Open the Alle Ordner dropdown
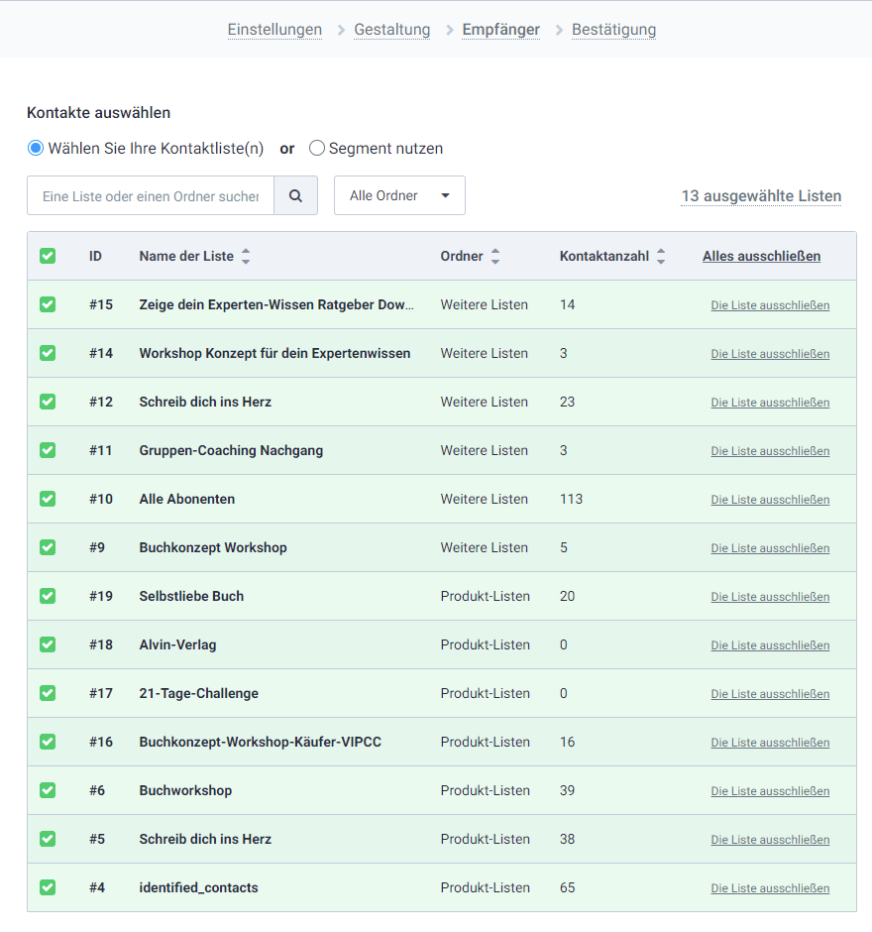Screen dimensions: 872x932 [x=399, y=196]
